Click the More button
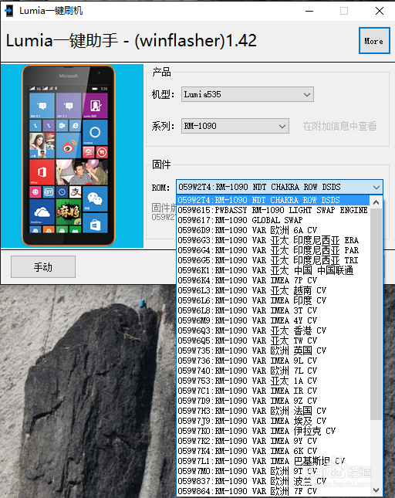 [374, 41]
